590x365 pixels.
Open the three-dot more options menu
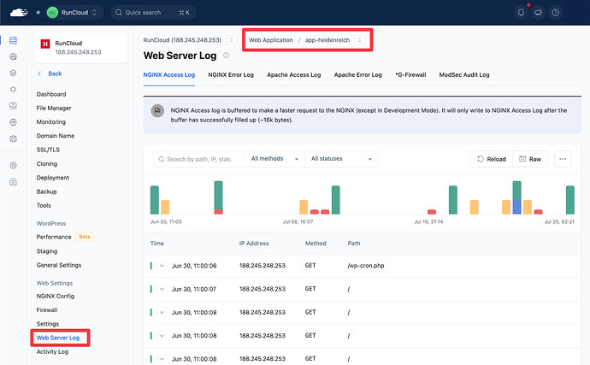point(563,159)
